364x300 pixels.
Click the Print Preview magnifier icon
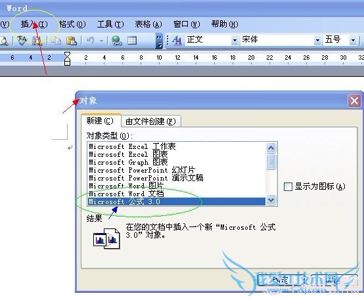(4, 41)
